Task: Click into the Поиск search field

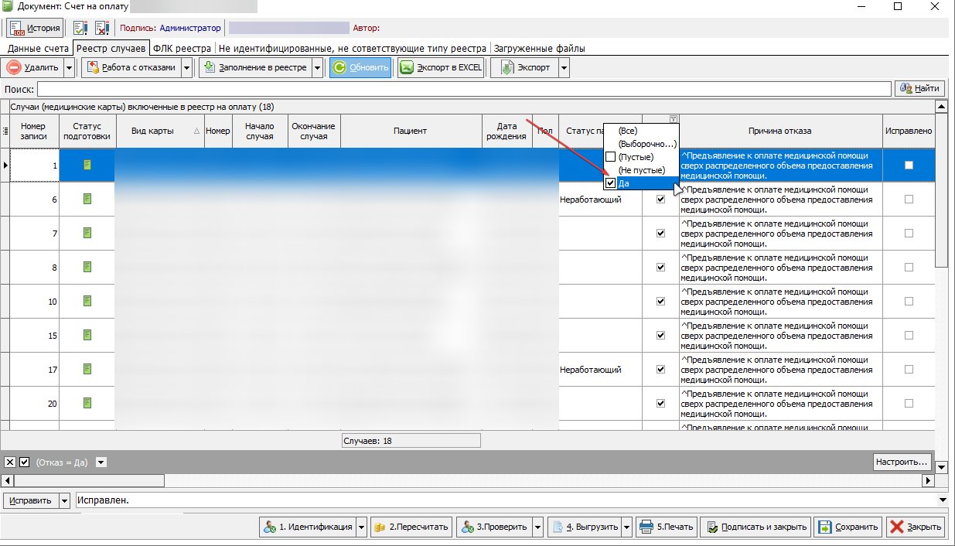Action: pyautogui.click(x=464, y=89)
